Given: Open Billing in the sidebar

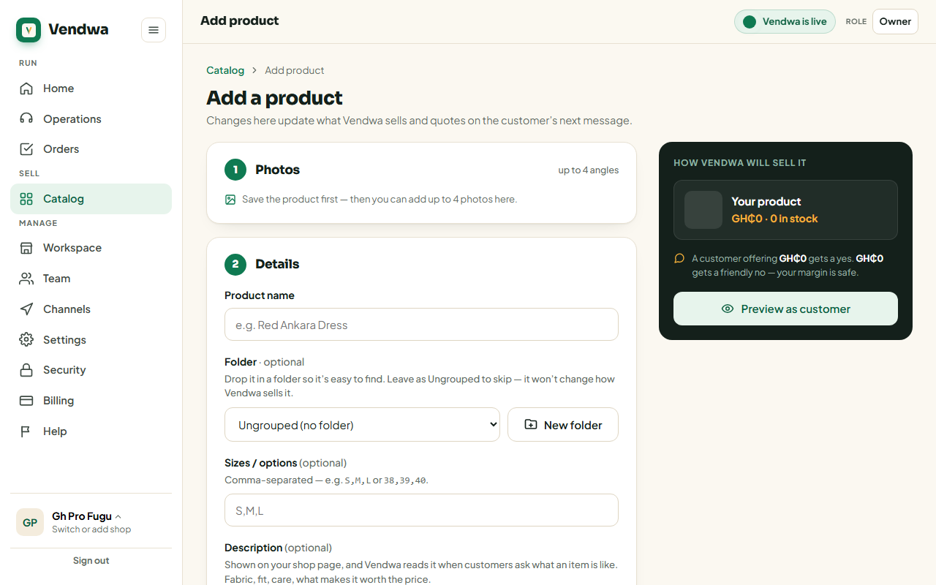Looking at the screenshot, I should click(x=91, y=401).
